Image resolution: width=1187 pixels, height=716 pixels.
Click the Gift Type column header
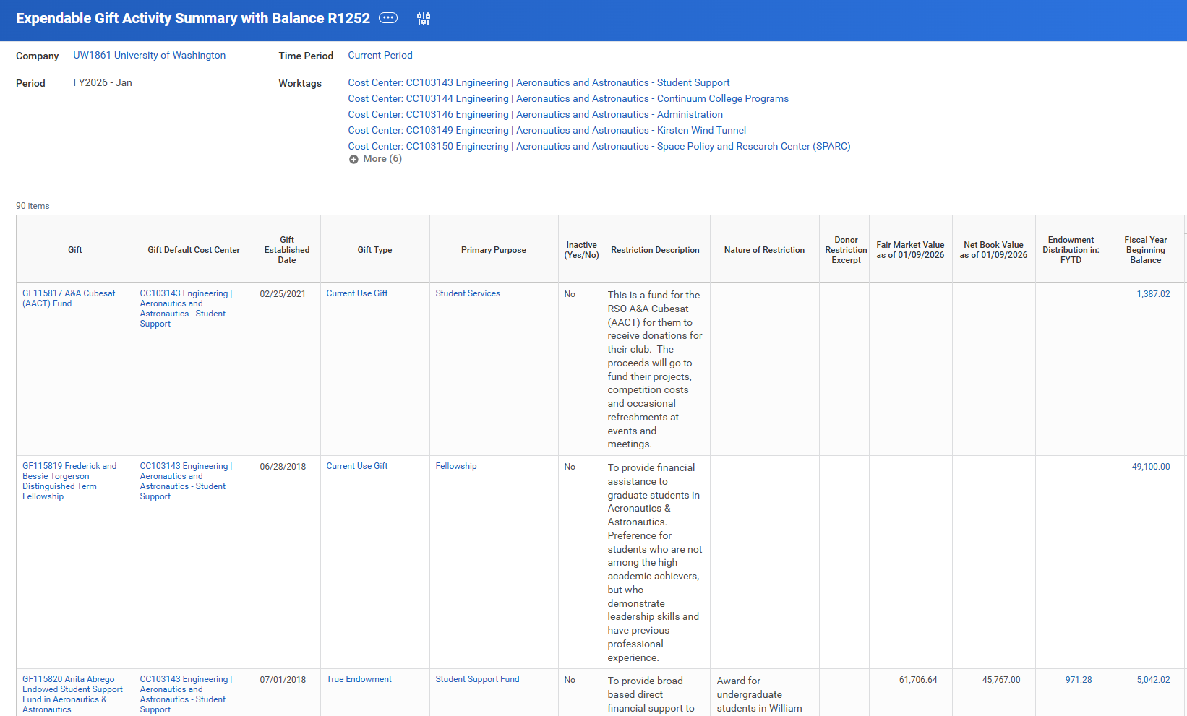(x=374, y=250)
